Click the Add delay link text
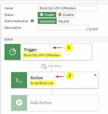 (x=55, y=66)
